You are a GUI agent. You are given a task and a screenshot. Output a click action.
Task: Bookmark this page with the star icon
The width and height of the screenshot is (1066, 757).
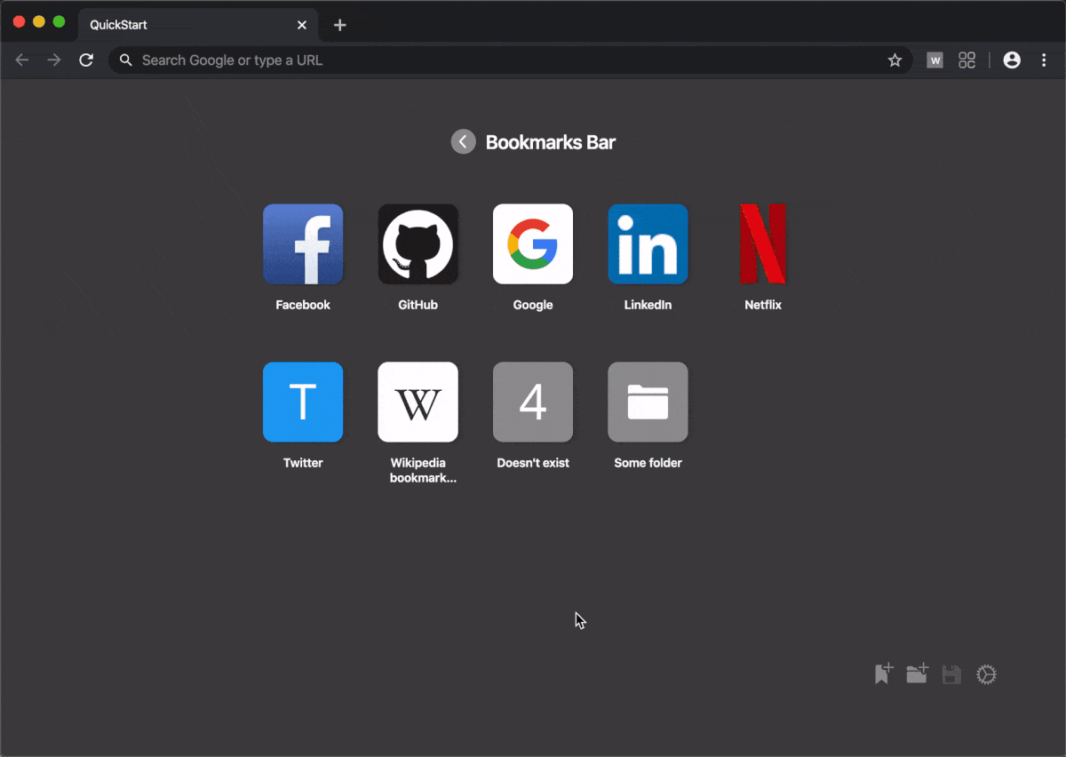pos(895,60)
